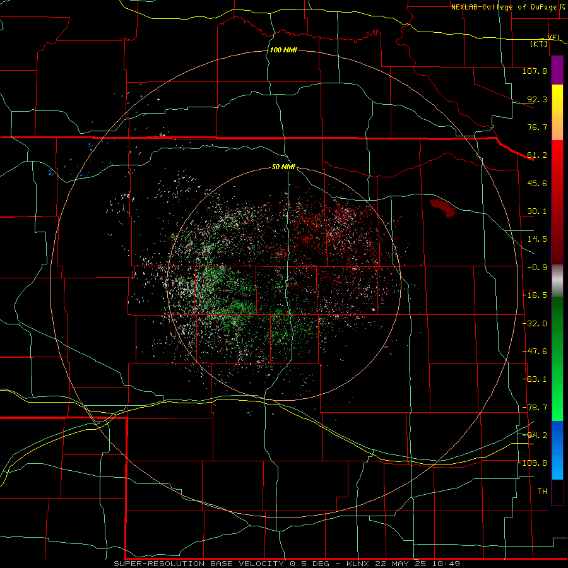Click the -0.9 velocity scale value
The height and width of the screenshot is (568, 568).
pyautogui.click(x=537, y=268)
